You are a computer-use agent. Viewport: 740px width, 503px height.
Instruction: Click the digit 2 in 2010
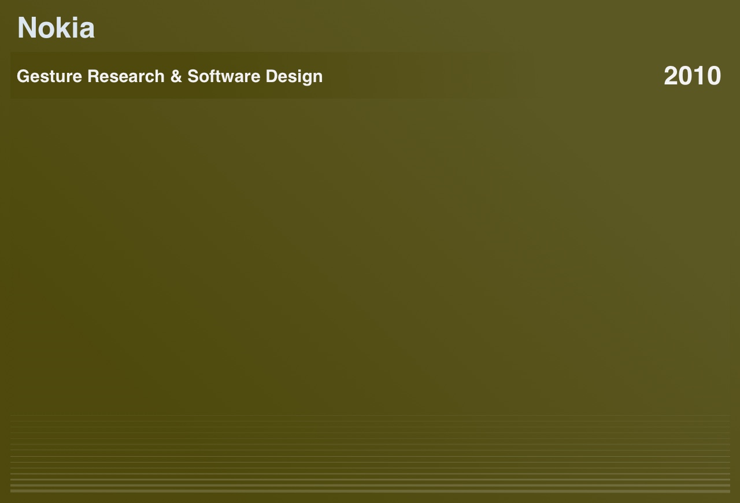(x=671, y=76)
